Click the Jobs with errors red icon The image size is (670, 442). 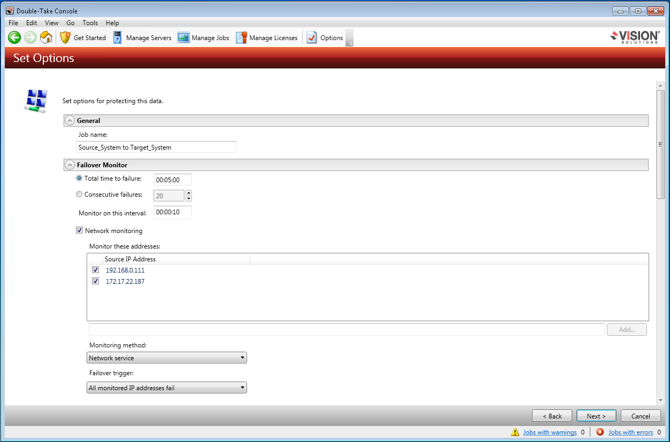point(600,432)
